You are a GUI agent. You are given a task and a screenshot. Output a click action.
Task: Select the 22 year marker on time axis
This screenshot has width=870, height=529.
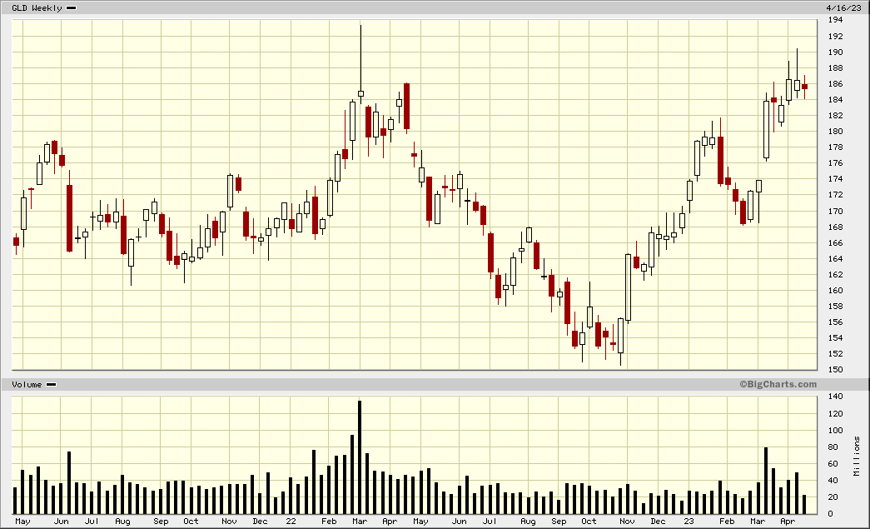(291, 522)
